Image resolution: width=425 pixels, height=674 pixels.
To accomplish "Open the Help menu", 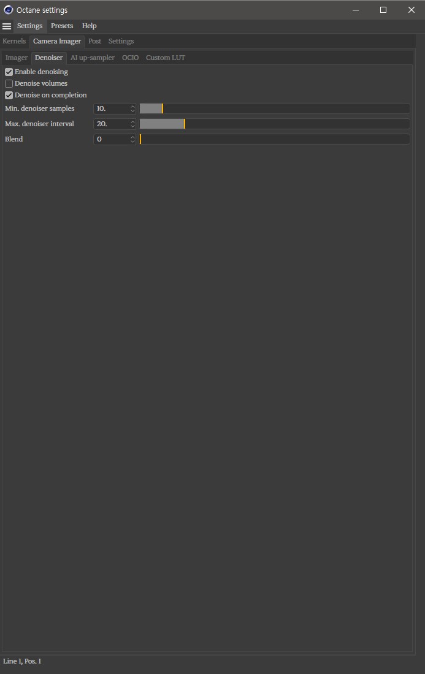I will [89, 26].
